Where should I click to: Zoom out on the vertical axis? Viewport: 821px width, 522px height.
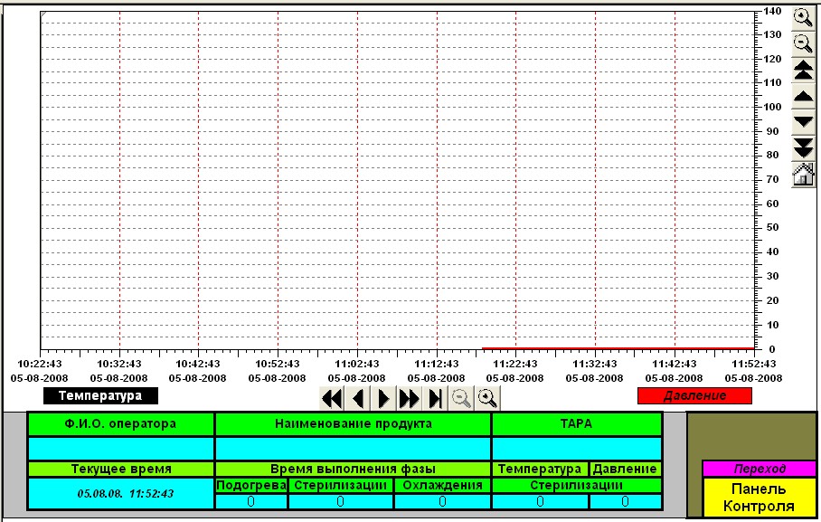click(802, 43)
